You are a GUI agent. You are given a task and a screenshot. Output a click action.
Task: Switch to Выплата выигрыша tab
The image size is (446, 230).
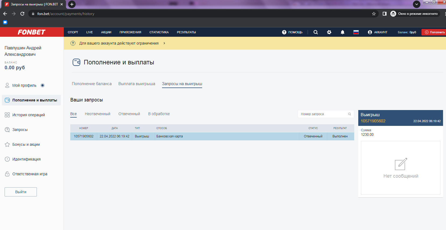tap(137, 84)
